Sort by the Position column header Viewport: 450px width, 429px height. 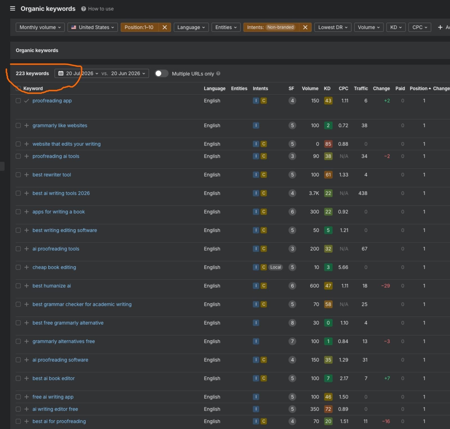(x=420, y=88)
